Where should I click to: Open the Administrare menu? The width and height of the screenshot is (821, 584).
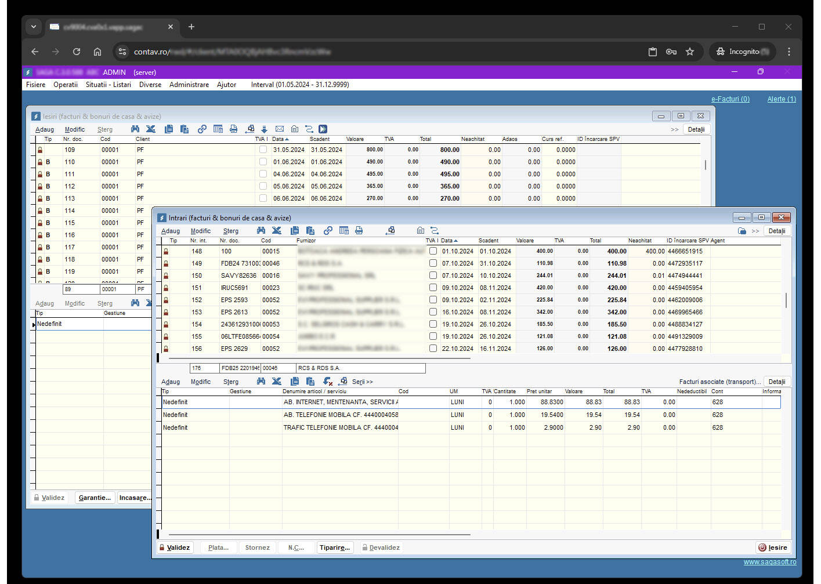(189, 85)
